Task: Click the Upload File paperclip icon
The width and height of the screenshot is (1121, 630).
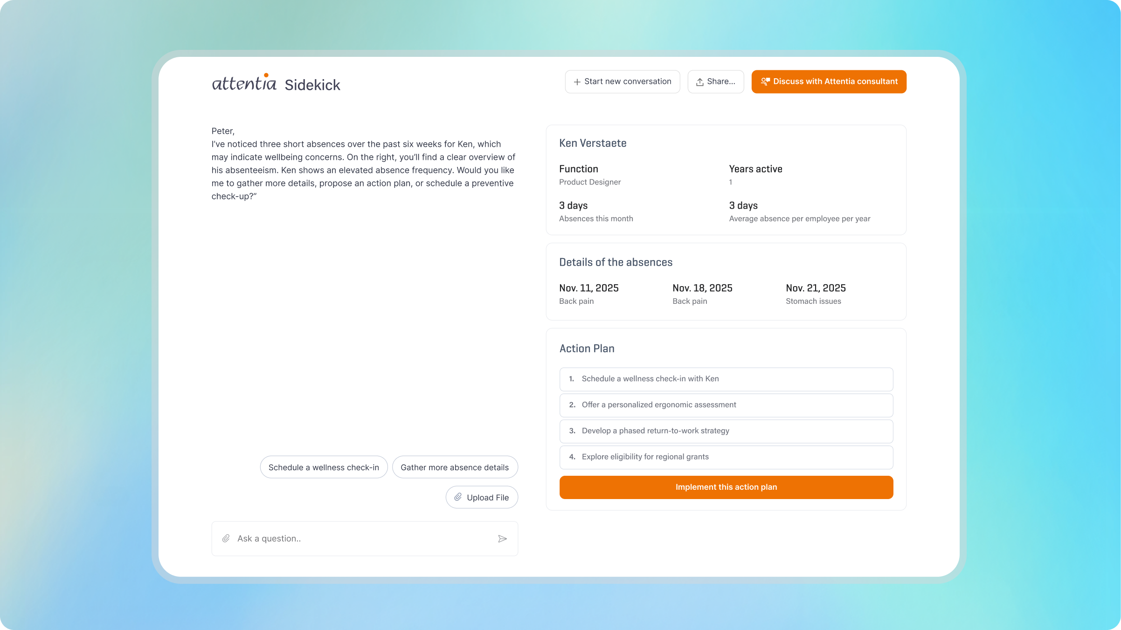Action: (x=458, y=497)
